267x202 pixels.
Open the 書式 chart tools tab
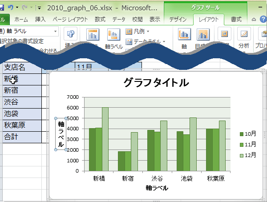pyautogui.click(x=236, y=20)
